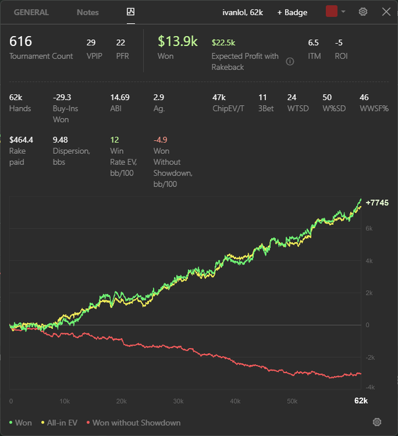Click the ivanlol, 62k player name
Image resolution: width=398 pixels, height=436 pixels.
[x=243, y=12]
